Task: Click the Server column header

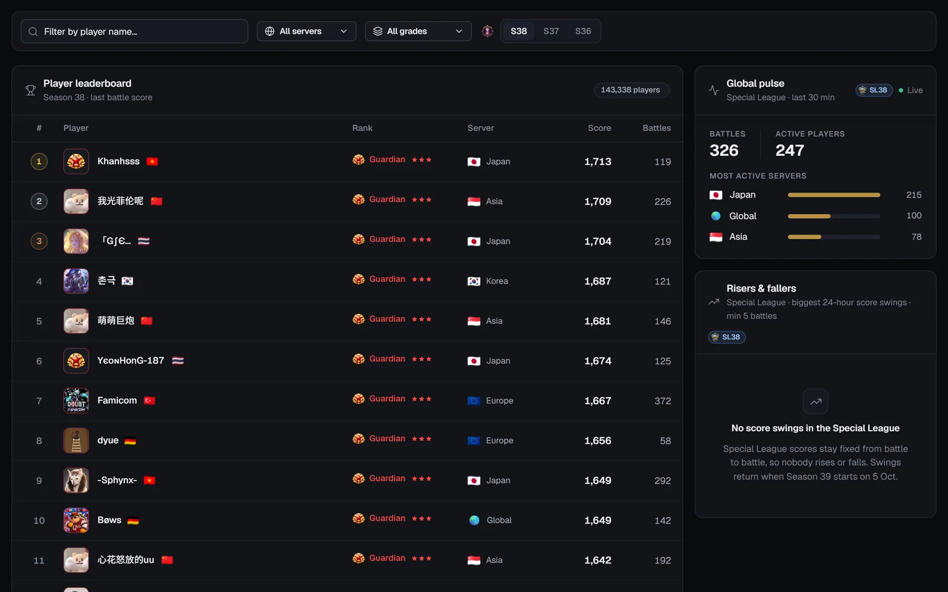Action: [x=481, y=128]
